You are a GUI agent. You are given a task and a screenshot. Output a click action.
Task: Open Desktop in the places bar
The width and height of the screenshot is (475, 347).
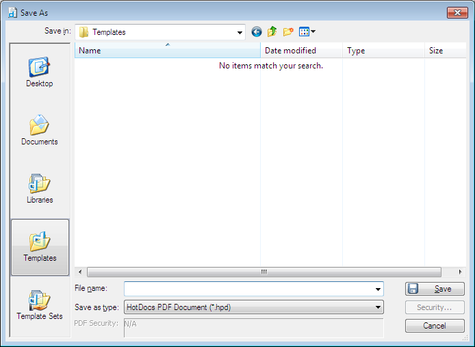[x=40, y=72]
